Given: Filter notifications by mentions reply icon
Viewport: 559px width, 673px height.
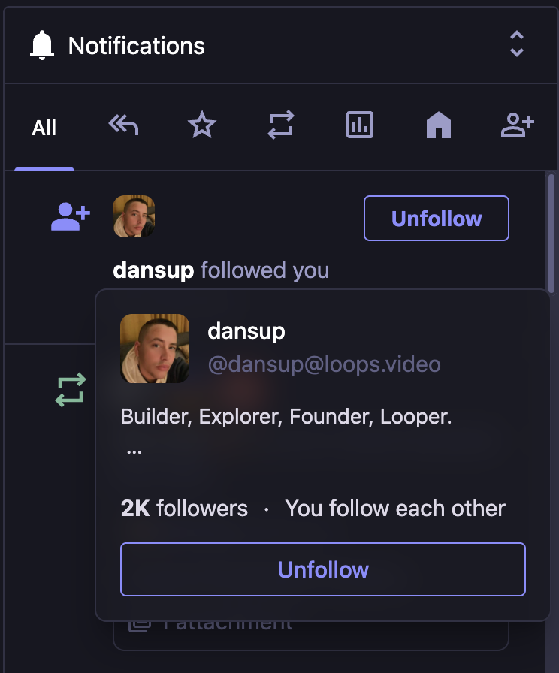Looking at the screenshot, I should point(123,125).
